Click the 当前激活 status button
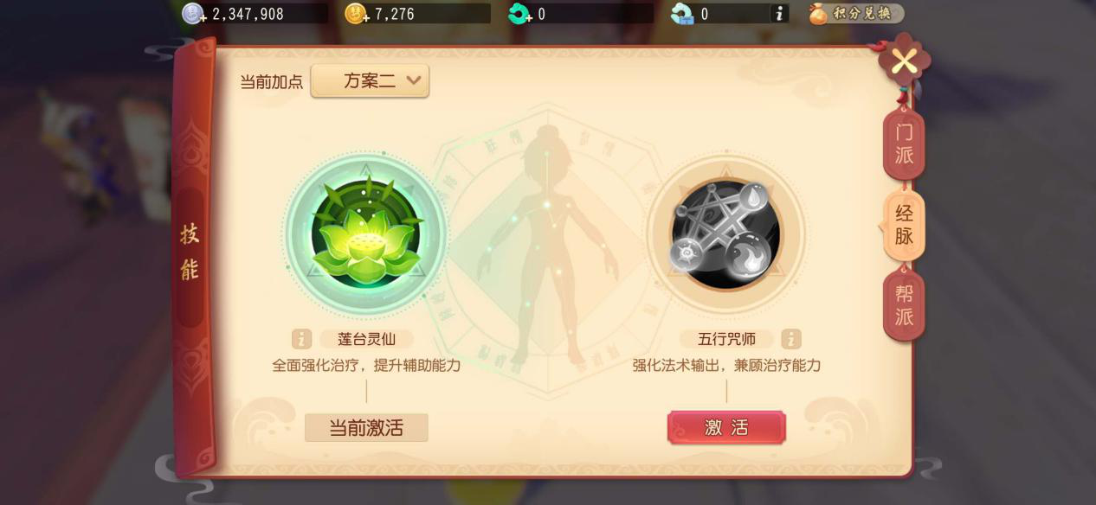Viewport: 1096px width, 505px height. pos(366,427)
